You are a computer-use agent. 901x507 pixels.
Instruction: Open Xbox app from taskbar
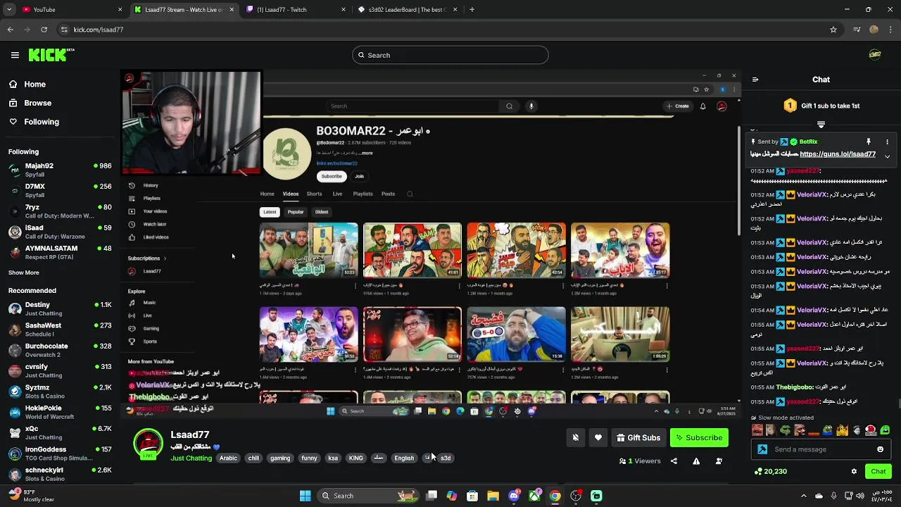534,496
